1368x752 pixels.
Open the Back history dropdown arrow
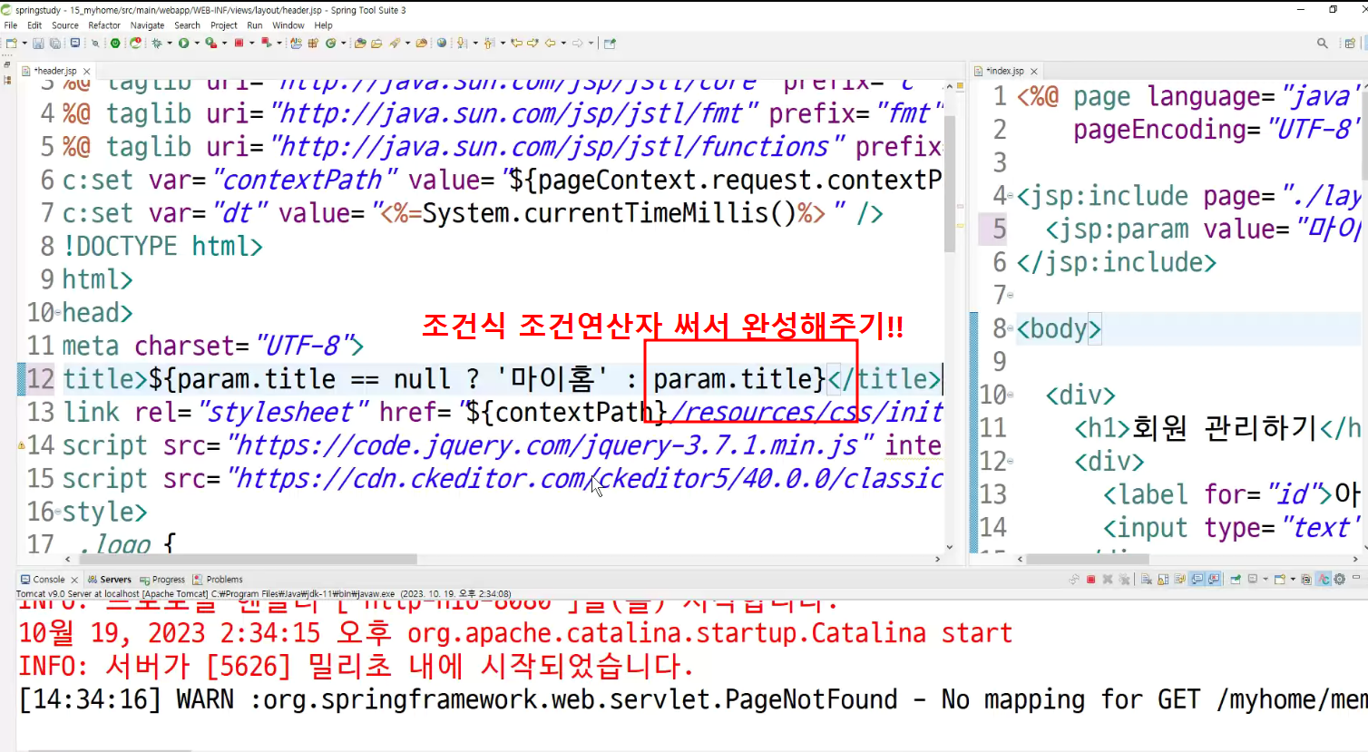[563, 43]
